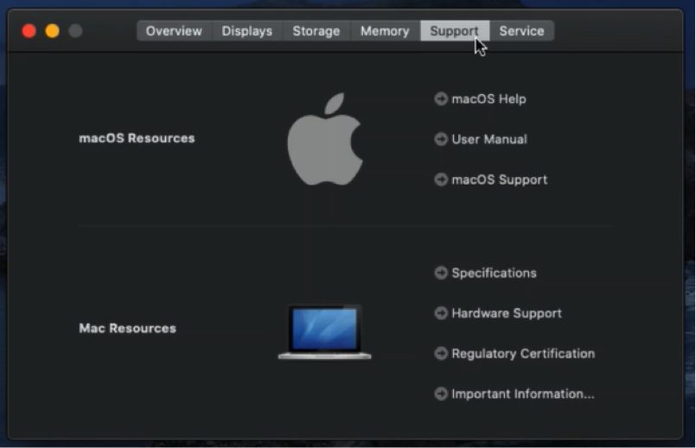
Task: Click the MacBook laptop image
Action: coord(324,332)
